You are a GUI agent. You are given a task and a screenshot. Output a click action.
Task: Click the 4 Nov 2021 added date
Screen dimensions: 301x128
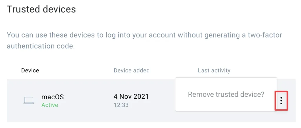131,96
